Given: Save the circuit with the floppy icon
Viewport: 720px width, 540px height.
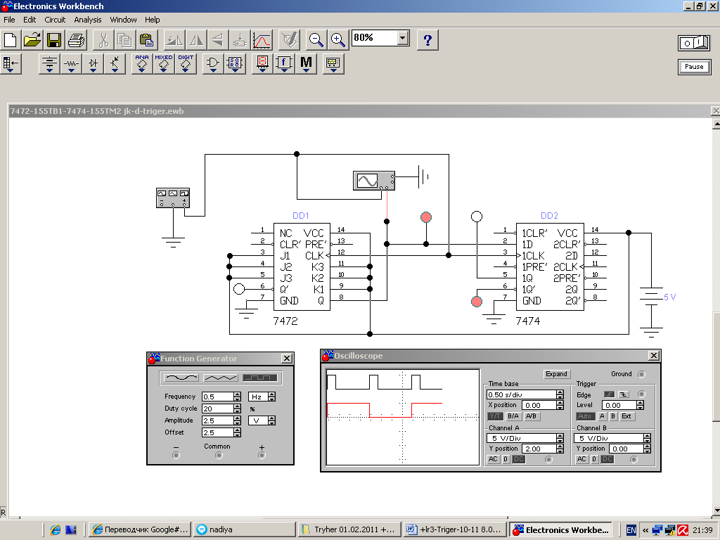Looking at the screenshot, I should 54,39.
